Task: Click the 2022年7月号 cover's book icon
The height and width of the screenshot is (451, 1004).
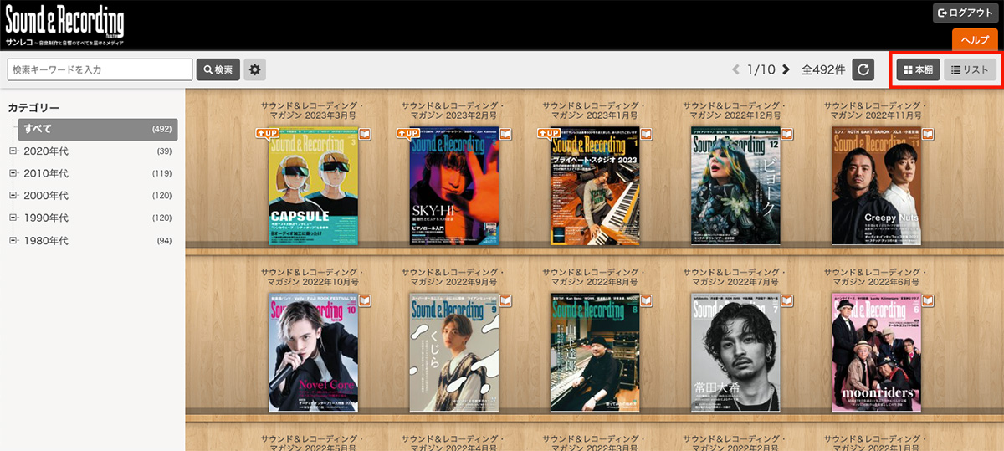Action: [x=787, y=300]
